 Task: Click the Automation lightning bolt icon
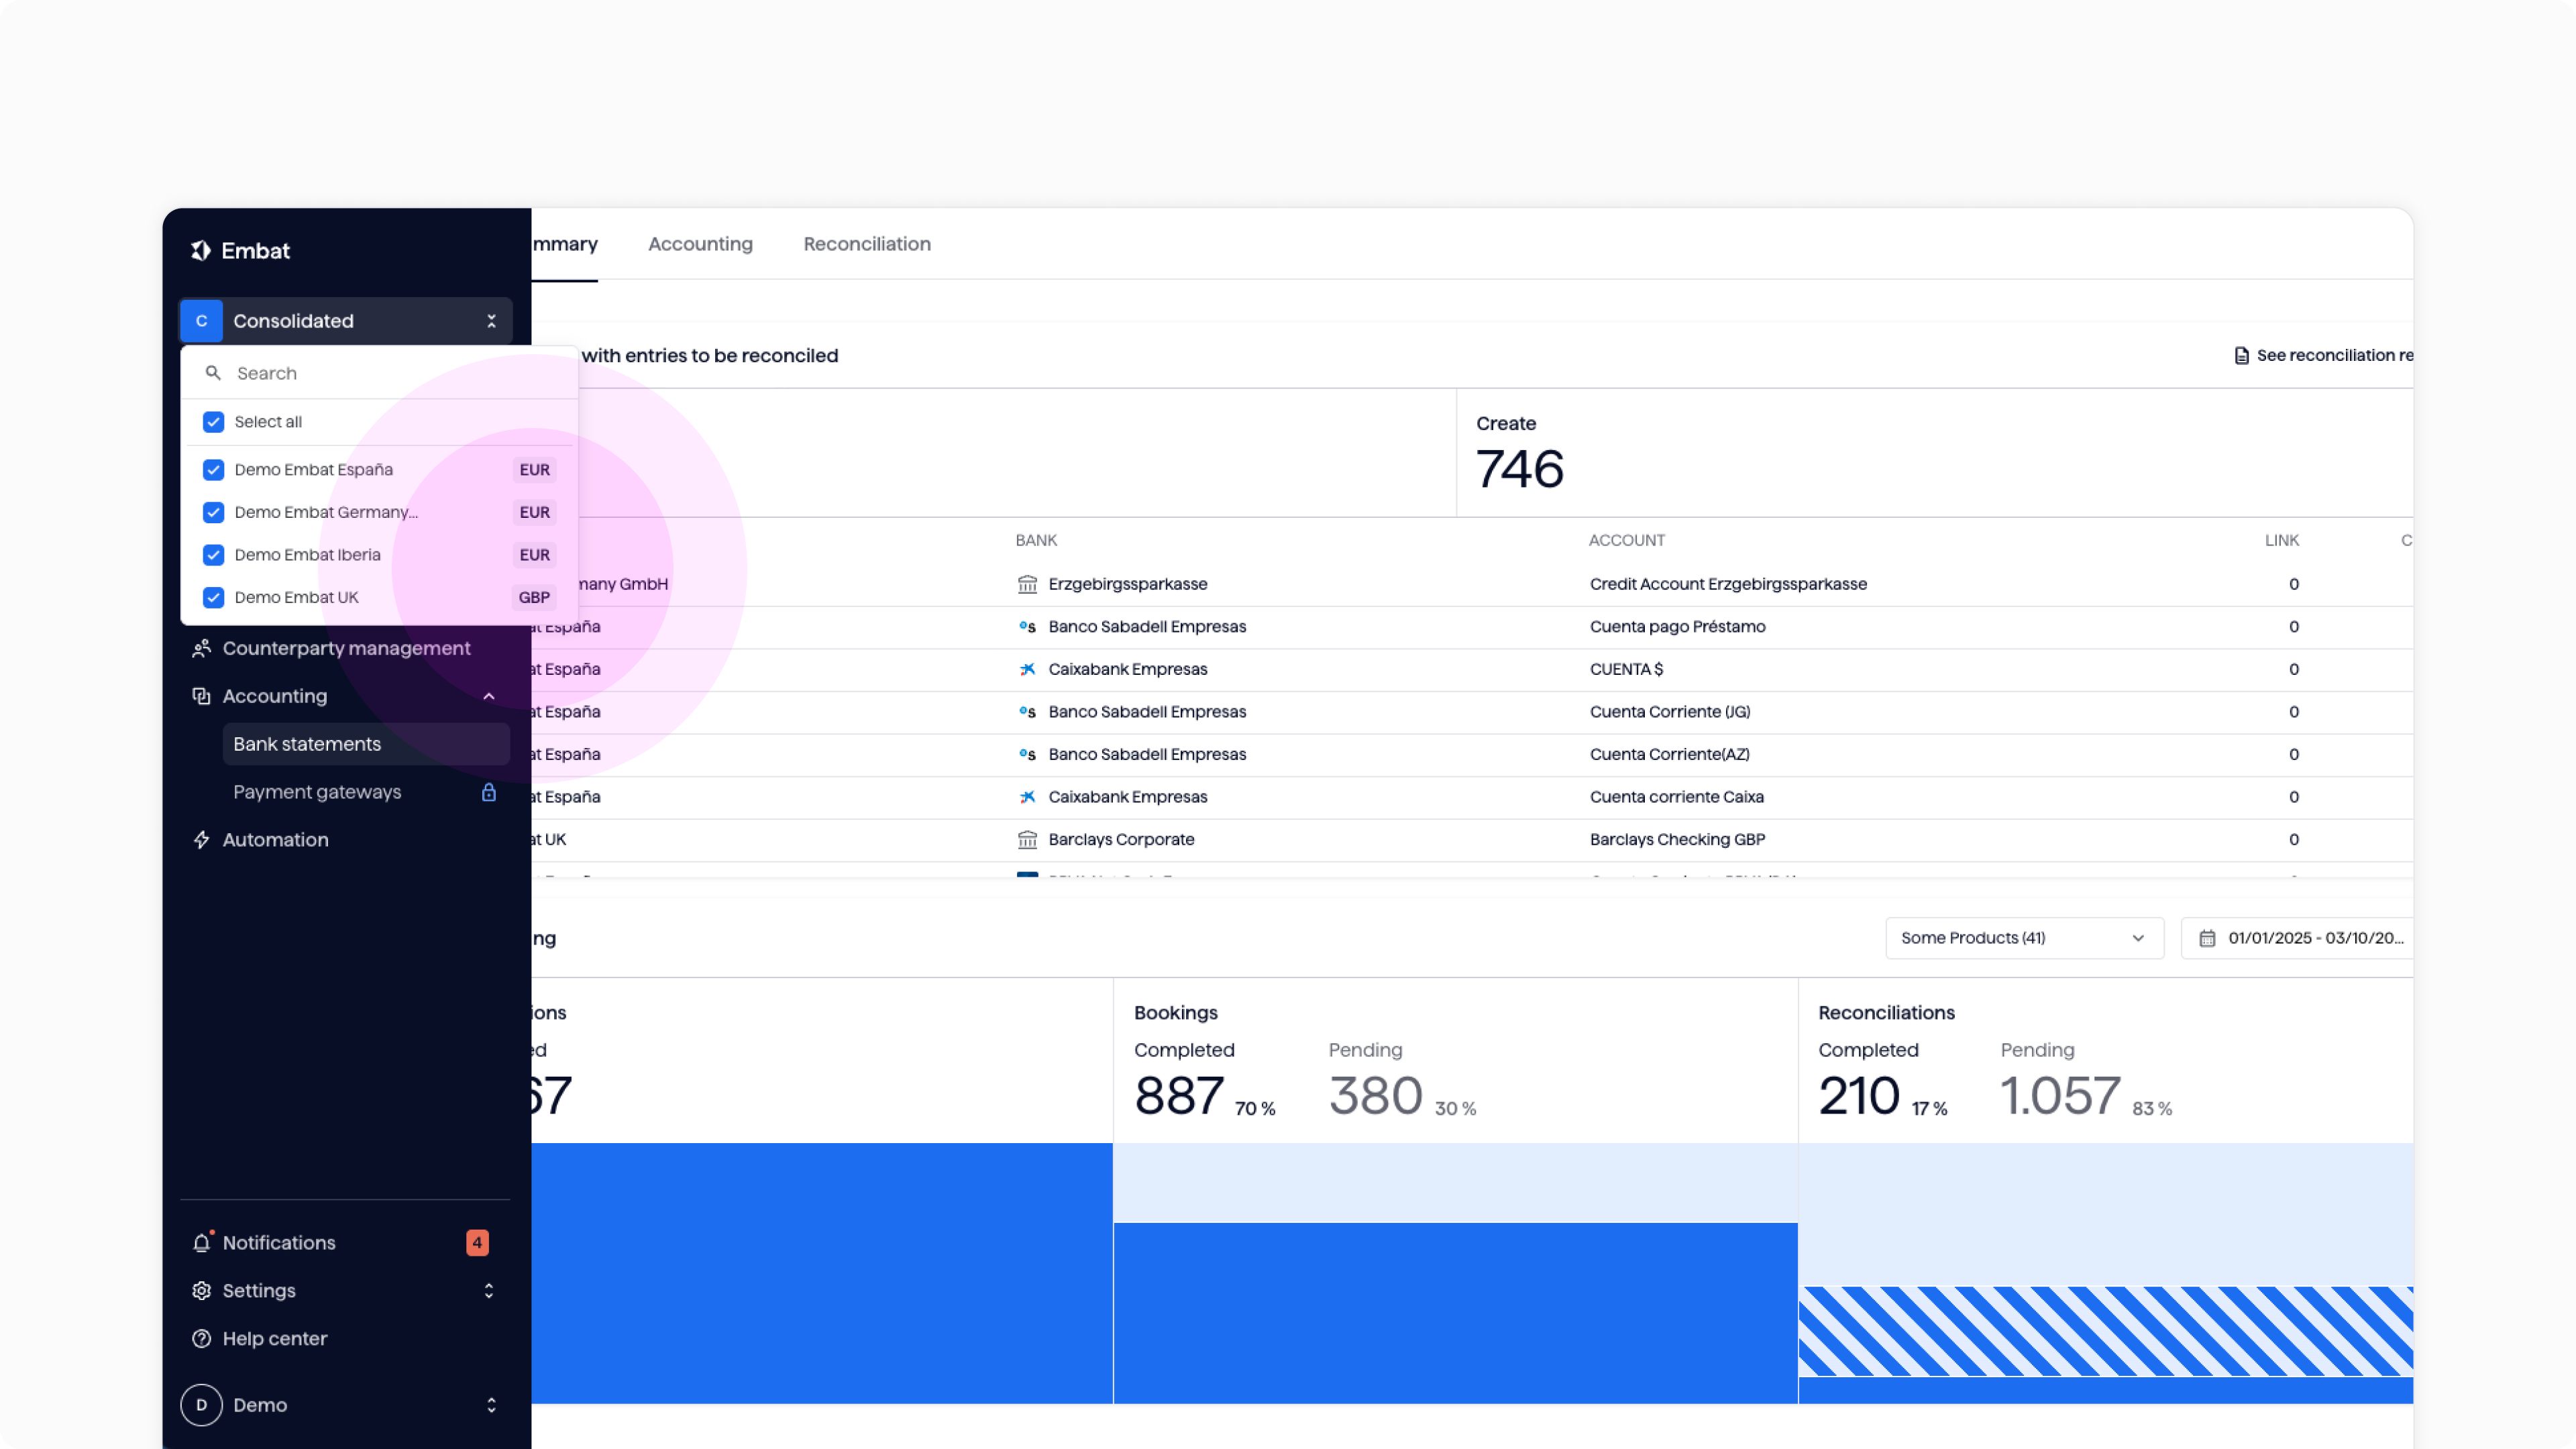pyautogui.click(x=201, y=840)
